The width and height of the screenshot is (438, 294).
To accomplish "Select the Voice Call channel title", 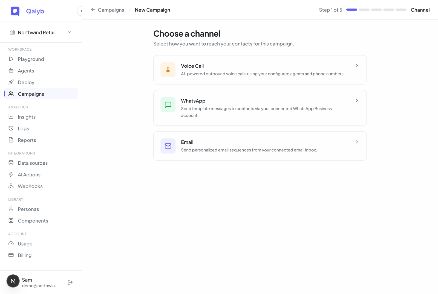I will [192, 66].
